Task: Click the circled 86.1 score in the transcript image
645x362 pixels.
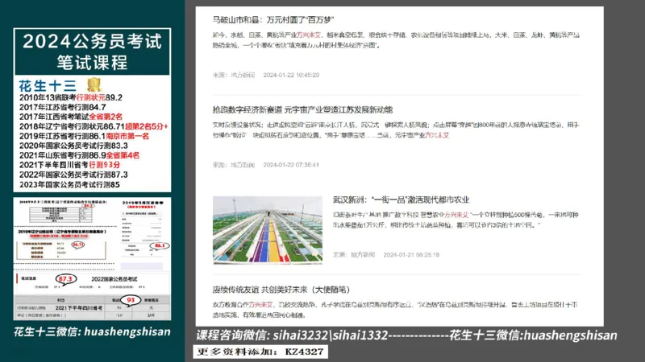Action: 159,245
